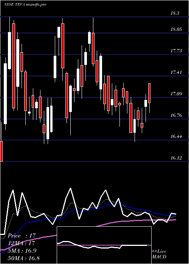The height and width of the screenshot is (264, 189).
Task: Click the 17.41 price axis label
Action: (x=176, y=72)
